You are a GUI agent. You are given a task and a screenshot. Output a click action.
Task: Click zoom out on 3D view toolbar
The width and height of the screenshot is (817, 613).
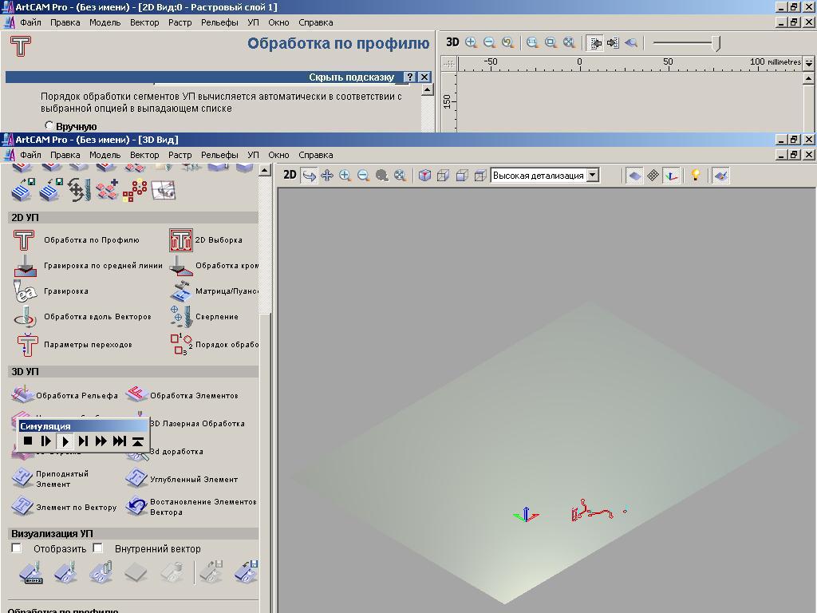(363, 176)
